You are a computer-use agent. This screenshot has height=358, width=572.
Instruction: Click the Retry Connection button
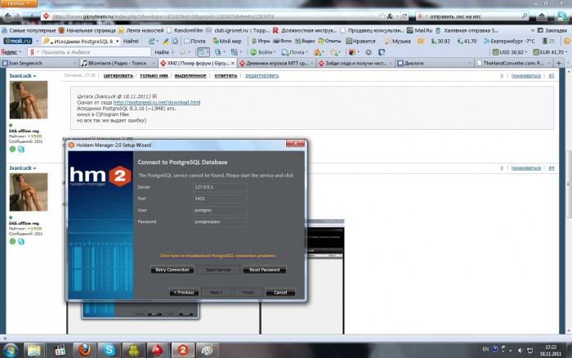point(172,270)
